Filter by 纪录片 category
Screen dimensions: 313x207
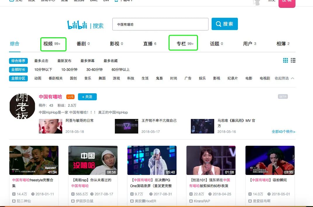click(233, 78)
